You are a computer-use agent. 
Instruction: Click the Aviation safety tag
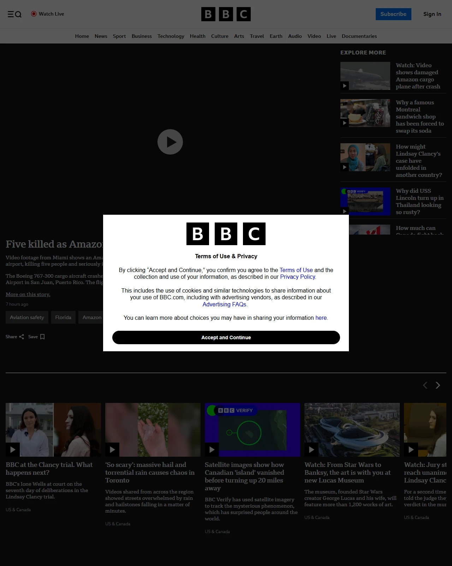pos(27,317)
